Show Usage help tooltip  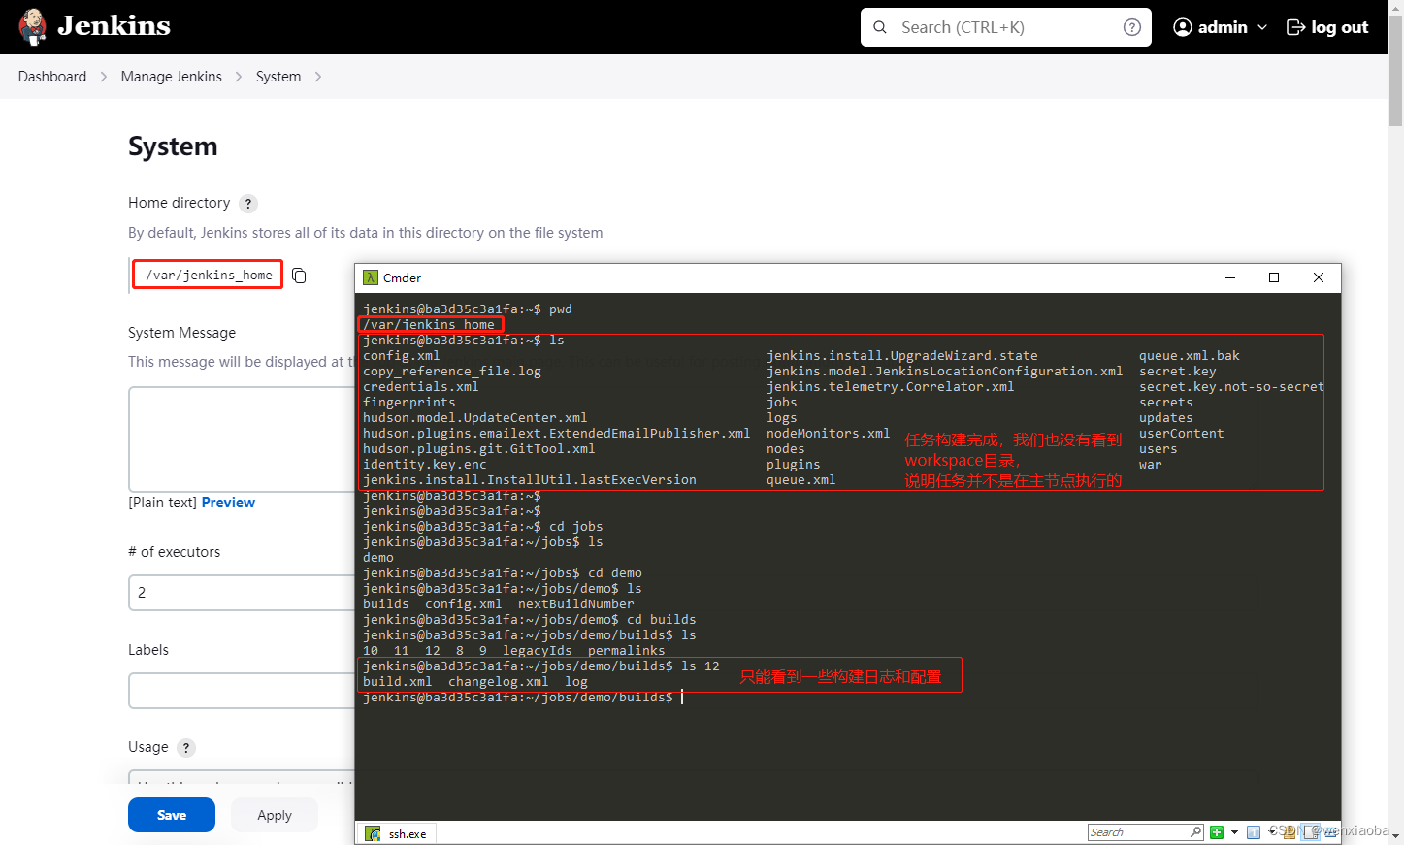186,748
